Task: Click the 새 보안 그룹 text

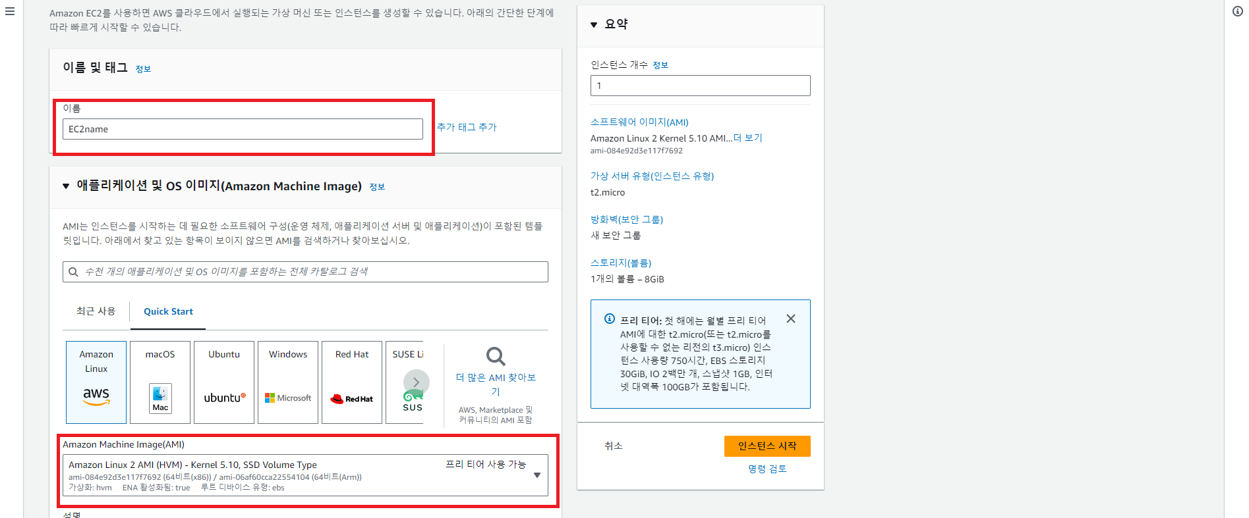Action: tap(616, 235)
